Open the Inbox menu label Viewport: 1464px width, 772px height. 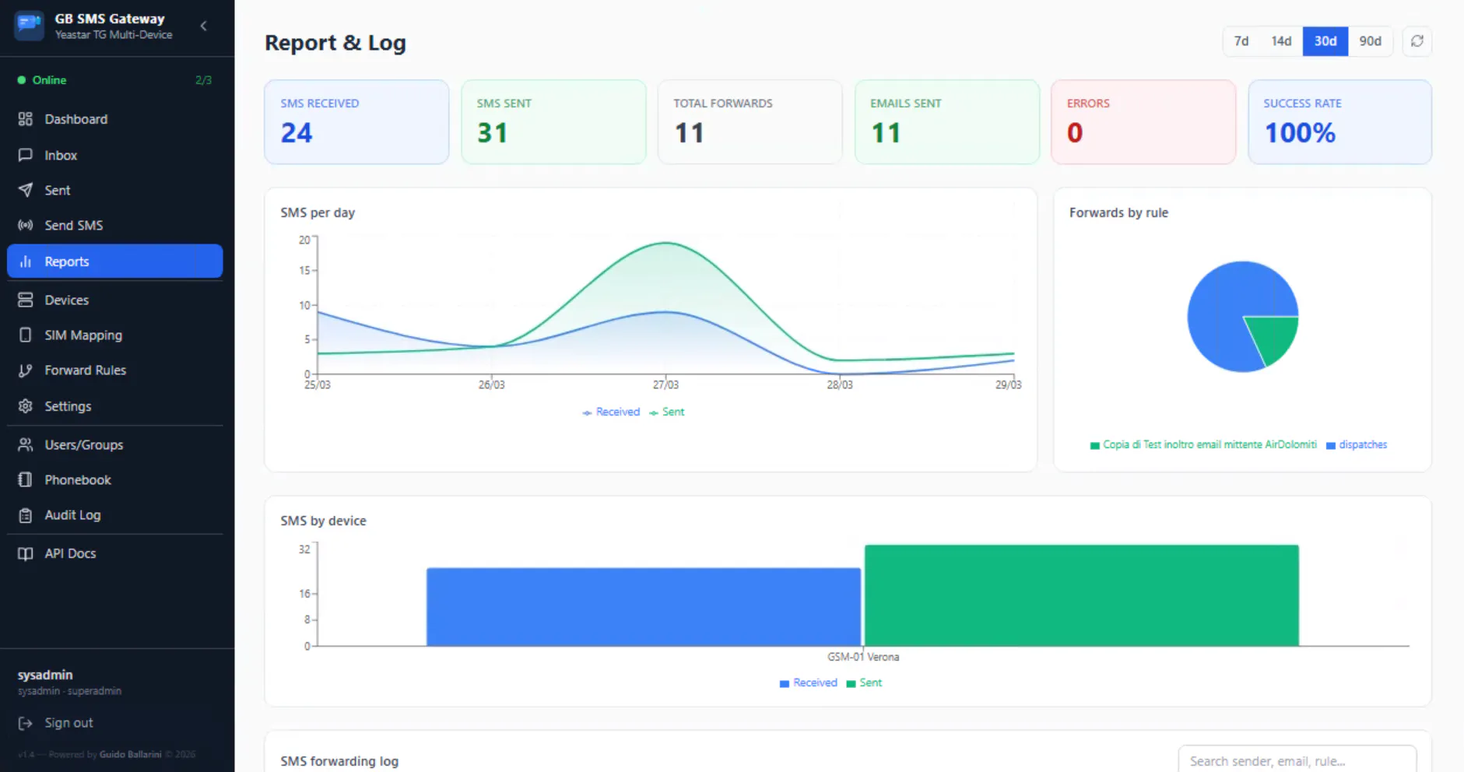(61, 155)
